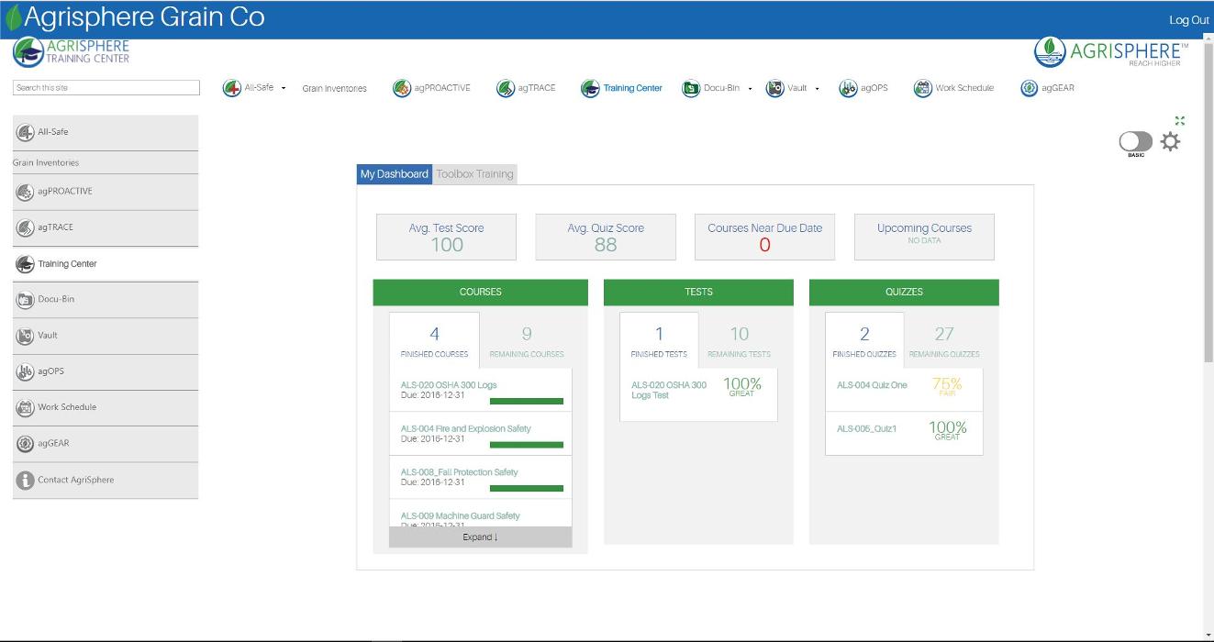The image size is (1214, 642).
Task: Select the Finished Quizzes tab
Action: tap(864, 340)
